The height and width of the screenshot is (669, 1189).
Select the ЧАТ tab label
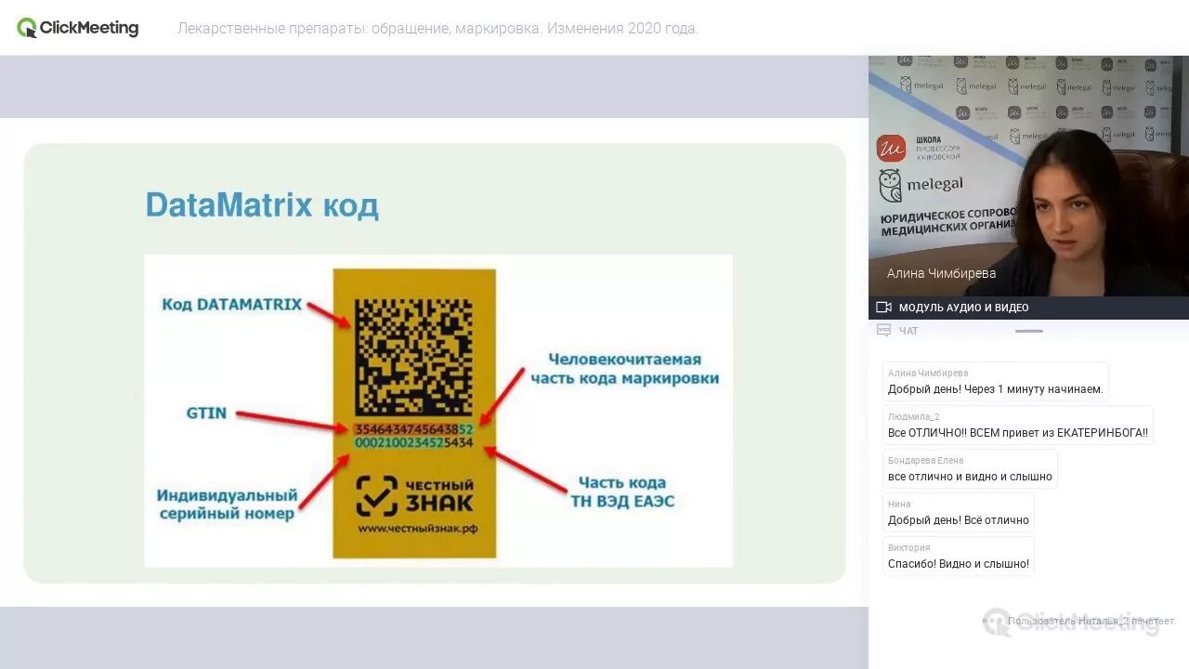tap(908, 331)
